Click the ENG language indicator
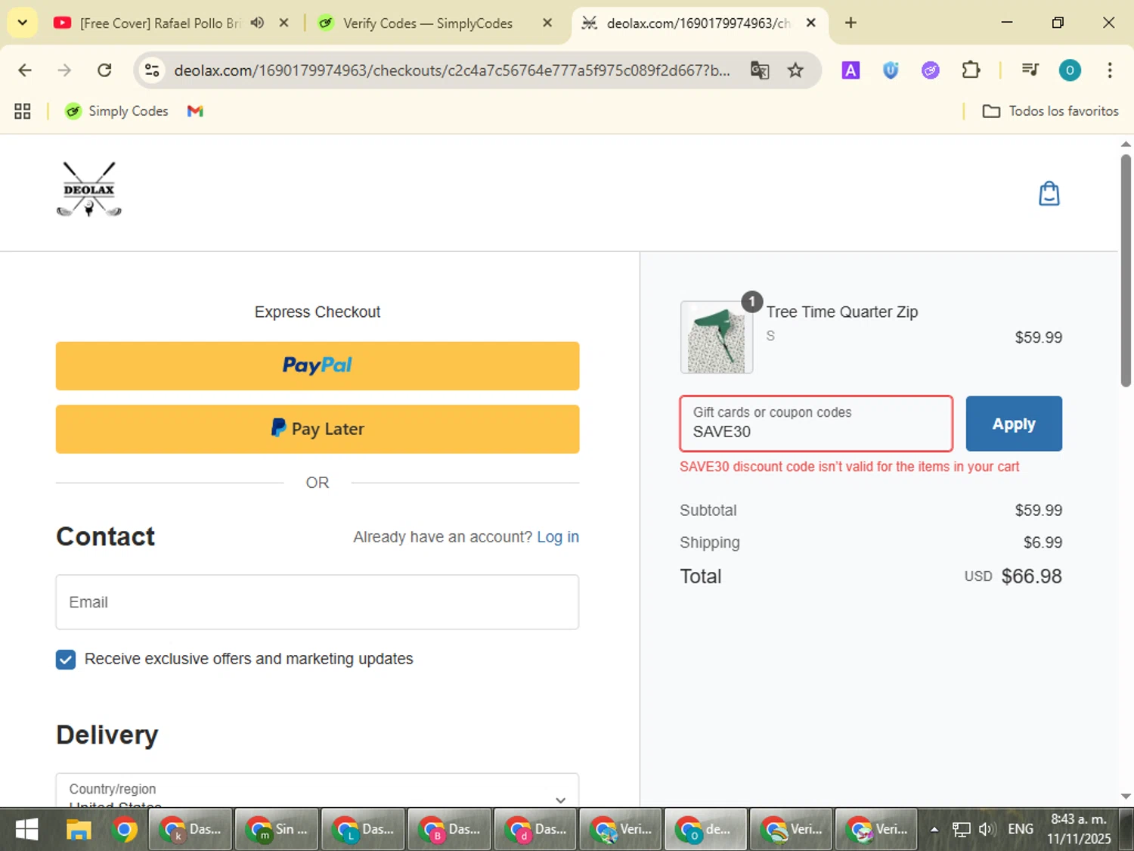Image resolution: width=1134 pixels, height=851 pixels. tap(1021, 830)
